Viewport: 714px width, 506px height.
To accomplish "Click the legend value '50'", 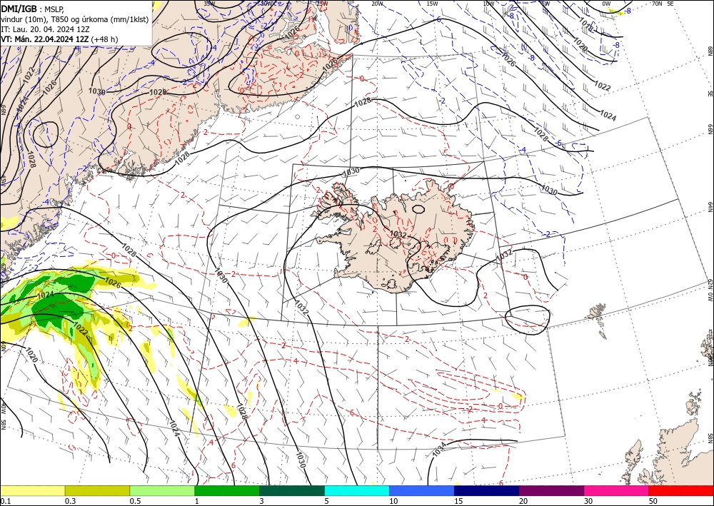I will (653, 501).
